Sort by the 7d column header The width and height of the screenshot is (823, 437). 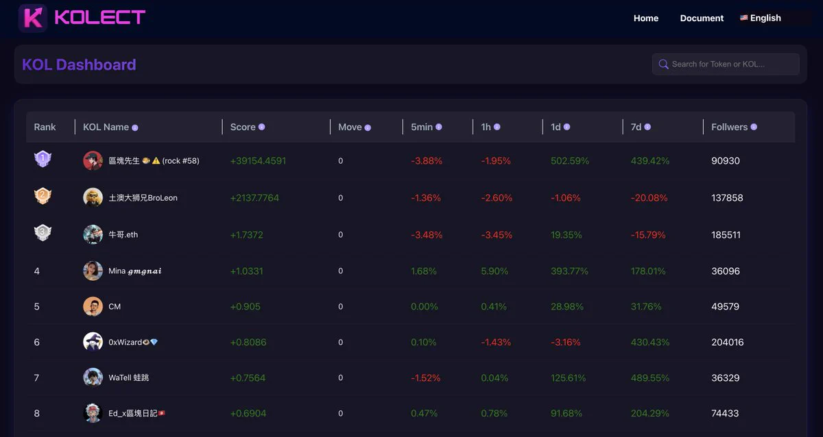[636, 127]
